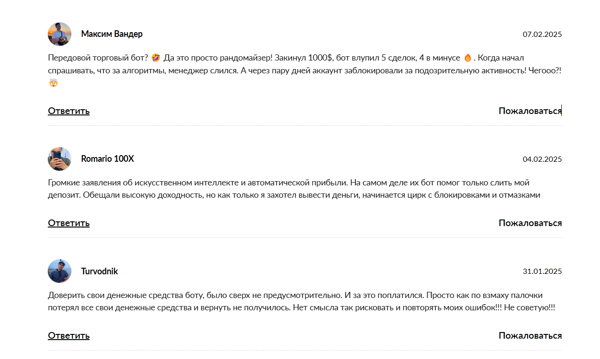Click the date 31.01.2025

[x=542, y=271]
